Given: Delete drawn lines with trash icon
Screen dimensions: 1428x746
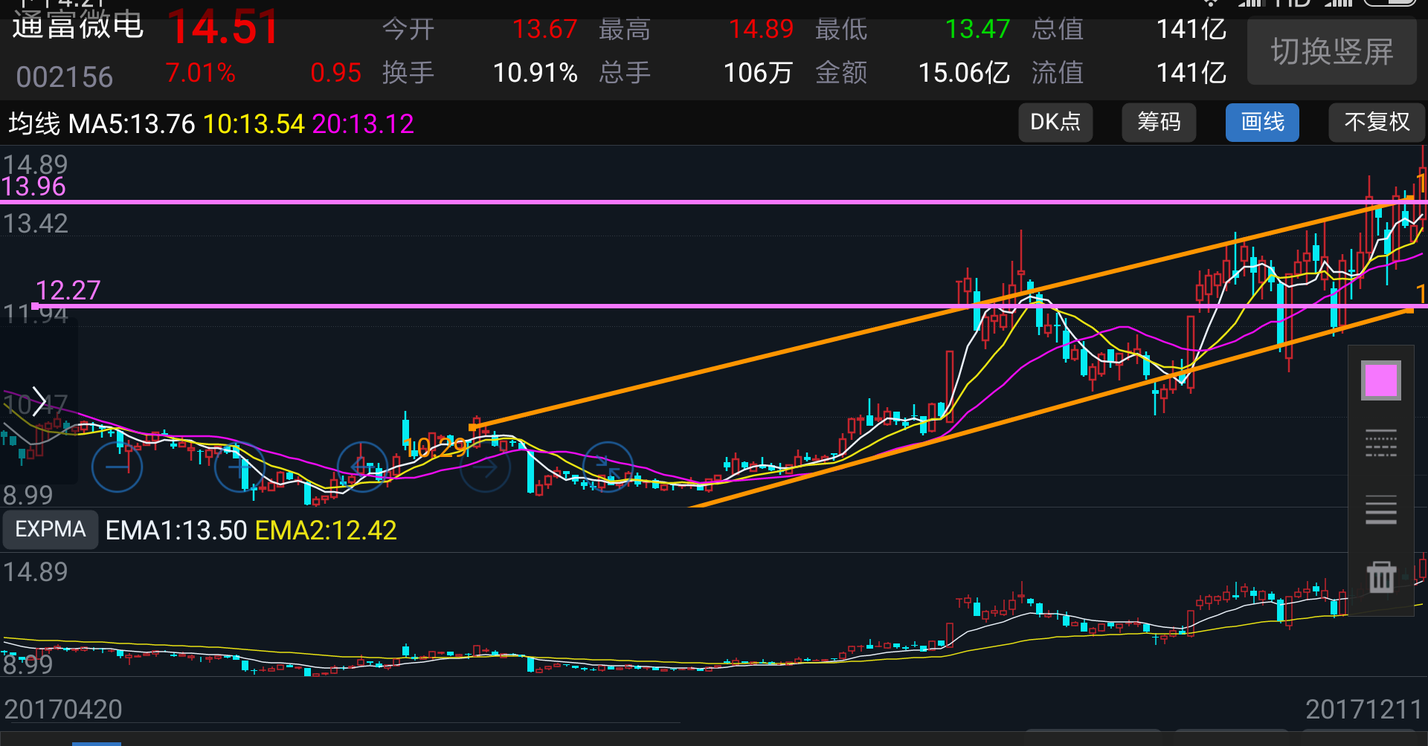Looking at the screenshot, I should 1381,577.
